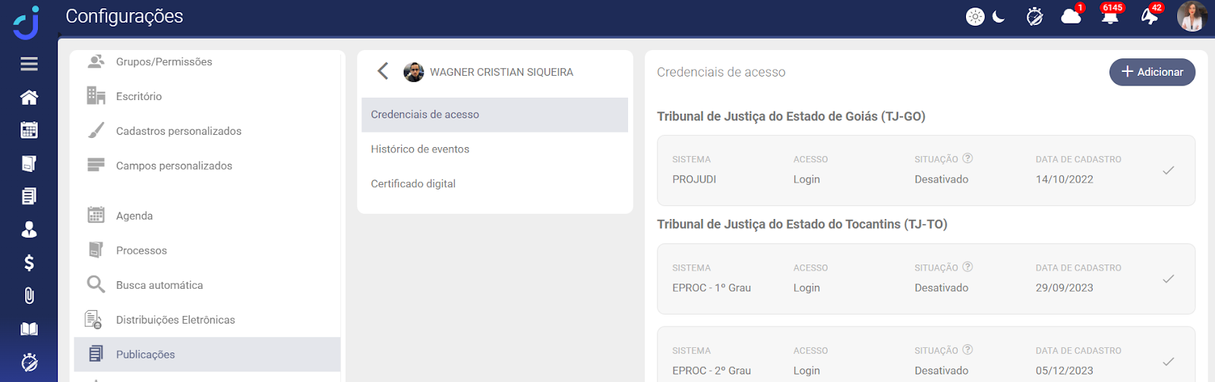Switch to dark mode moon toggle
The height and width of the screenshot is (382, 1215).
(999, 17)
